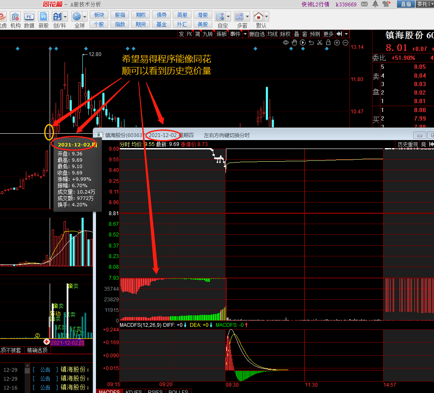The image size is (434, 393).
Task: Click the circled 2 signal marker
Action: pyautogui.click(x=37, y=335)
